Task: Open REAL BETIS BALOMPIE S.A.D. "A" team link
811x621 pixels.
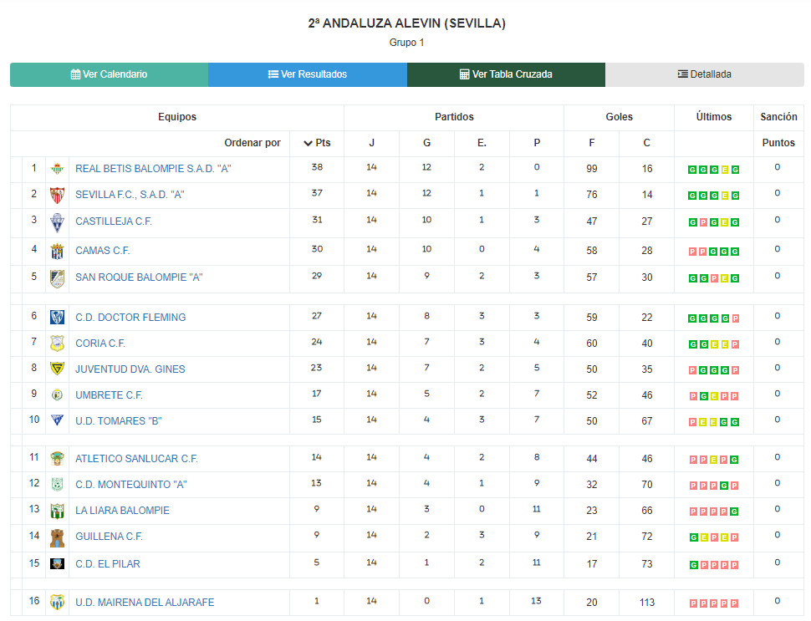Action: click(153, 169)
